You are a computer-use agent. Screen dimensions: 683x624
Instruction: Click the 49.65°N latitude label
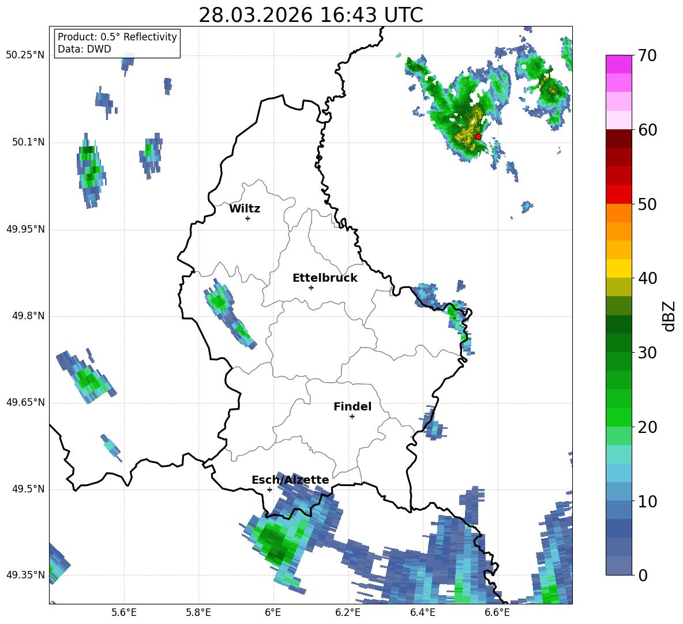25,402
